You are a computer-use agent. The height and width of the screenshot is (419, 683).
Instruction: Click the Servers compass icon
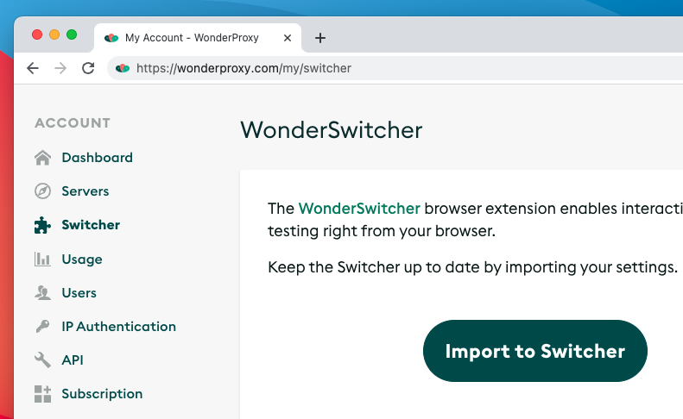click(42, 191)
